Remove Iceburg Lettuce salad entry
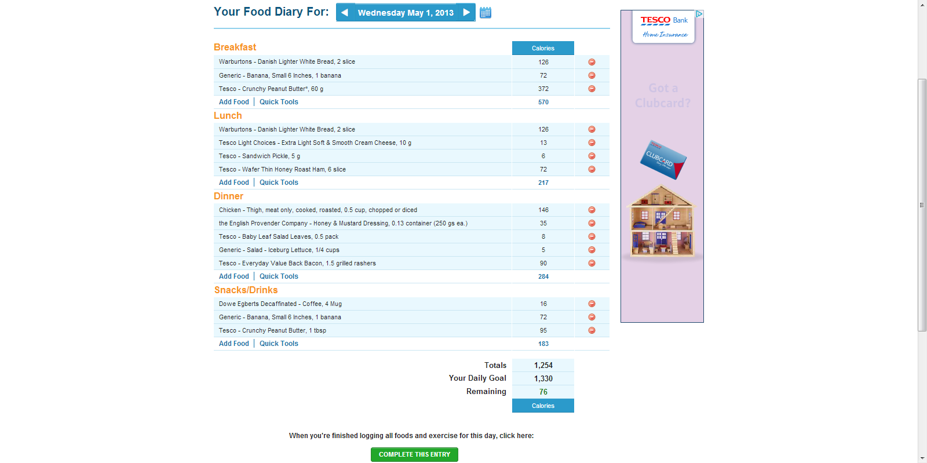927x463 pixels. tap(592, 250)
